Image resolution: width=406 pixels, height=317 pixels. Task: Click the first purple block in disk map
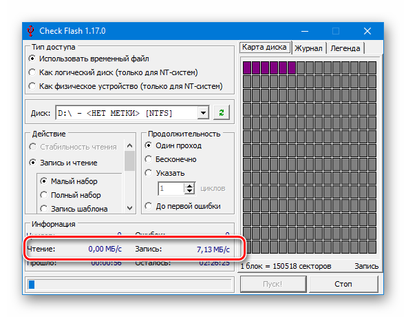tap(247, 68)
